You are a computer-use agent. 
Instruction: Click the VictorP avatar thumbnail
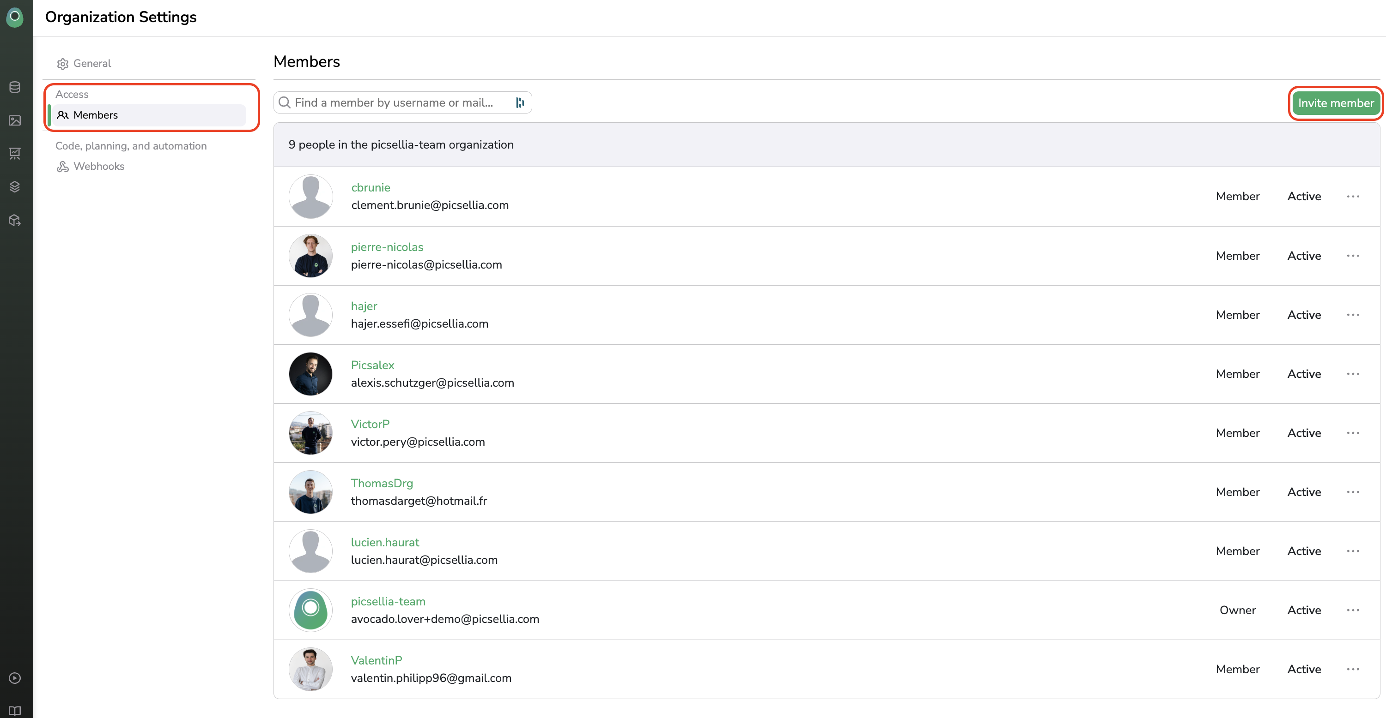pyautogui.click(x=310, y=433)
